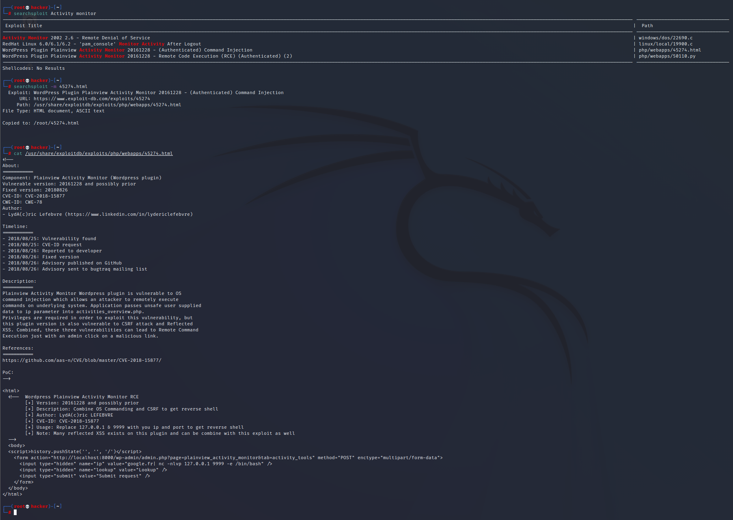Viewport: 733px width, 520px height.
Task: Click the 'searchsploit -m 45274.html' command
Action: tap(51, 86)
